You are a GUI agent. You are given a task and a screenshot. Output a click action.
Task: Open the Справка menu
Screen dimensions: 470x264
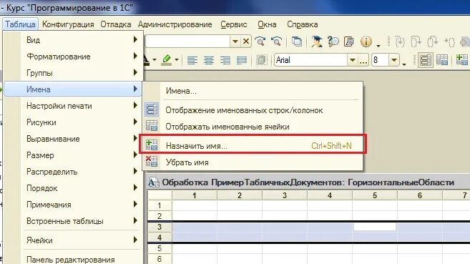(303, 24)
